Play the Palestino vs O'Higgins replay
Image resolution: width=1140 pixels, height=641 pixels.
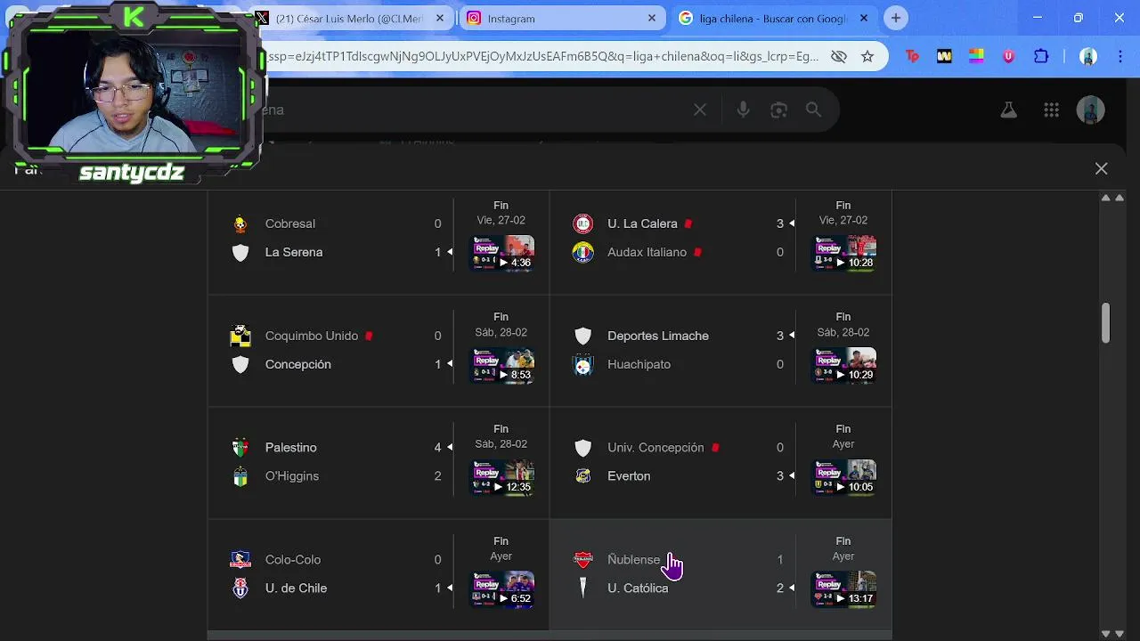pos(502,477)
